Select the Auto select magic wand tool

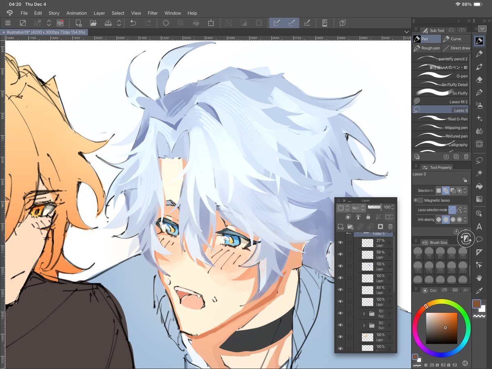tap(479, 173)
